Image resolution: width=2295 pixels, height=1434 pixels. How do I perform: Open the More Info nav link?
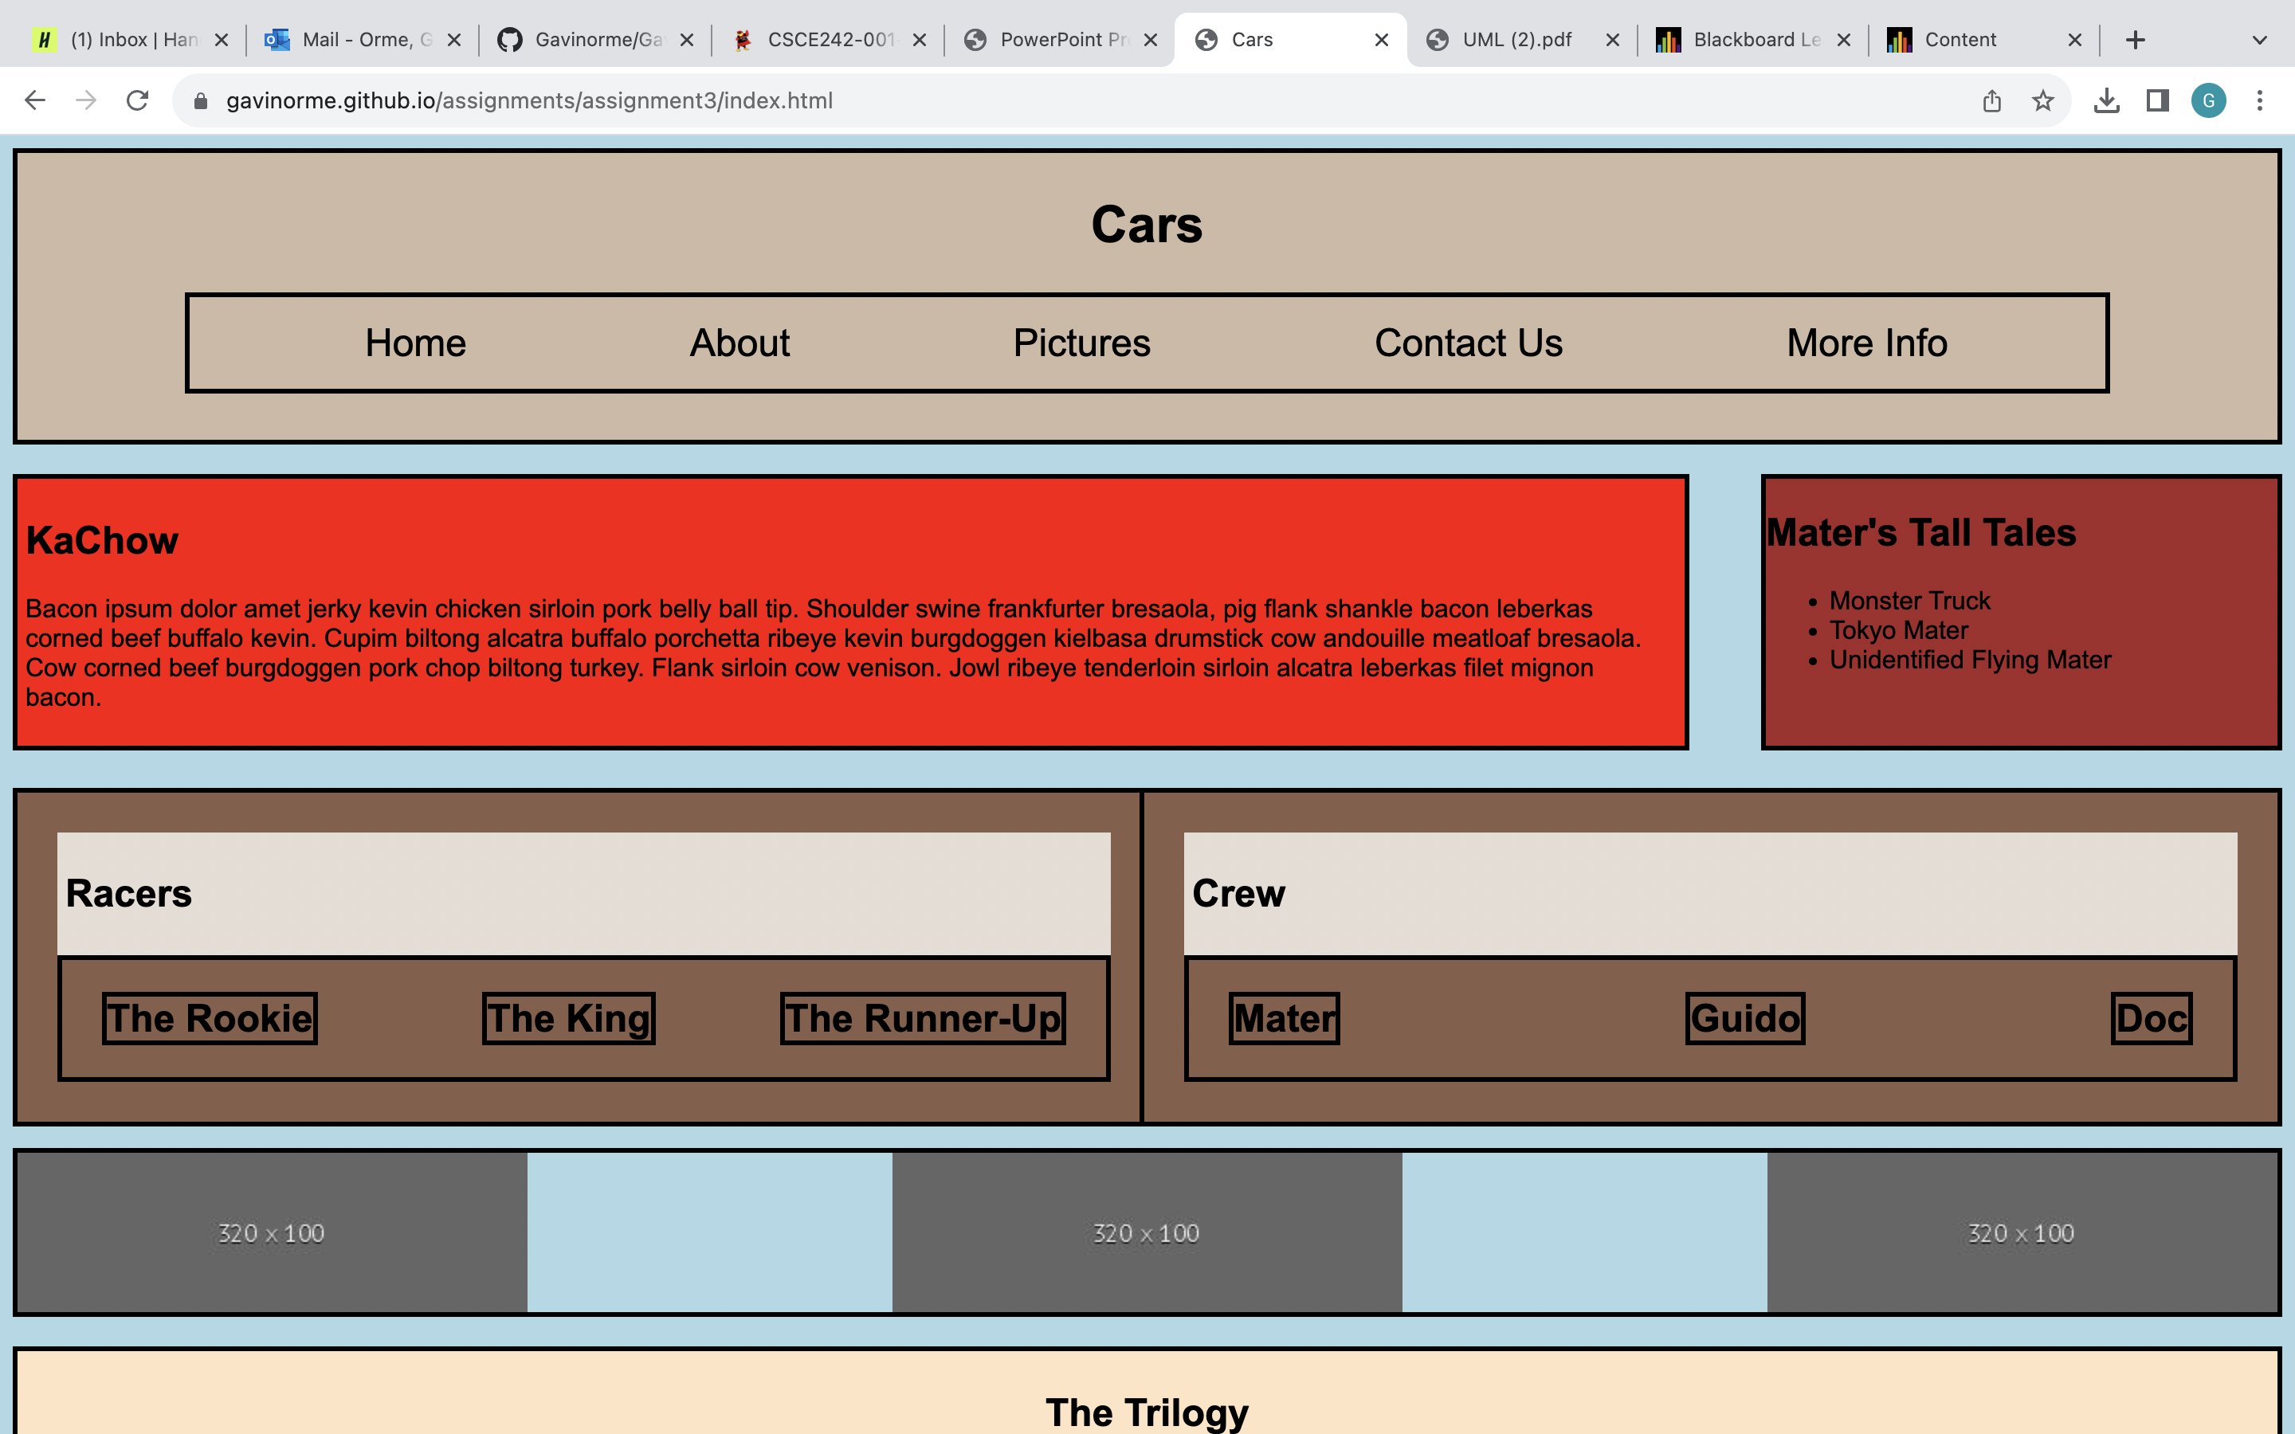(x=1866, y=343)
